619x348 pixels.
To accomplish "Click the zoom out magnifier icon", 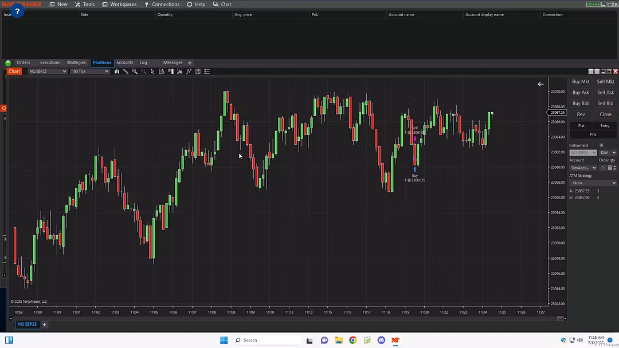I will click(x=144, y=72).
